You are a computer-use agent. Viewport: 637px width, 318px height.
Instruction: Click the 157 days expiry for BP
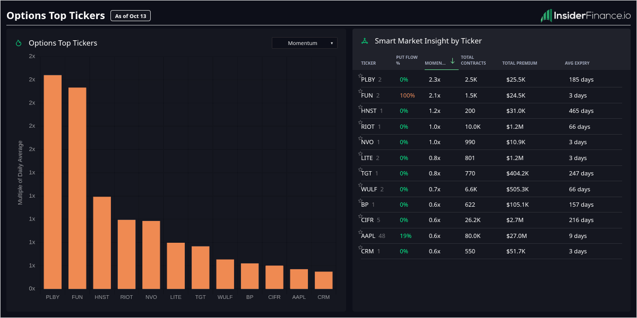tap(581, 205)
